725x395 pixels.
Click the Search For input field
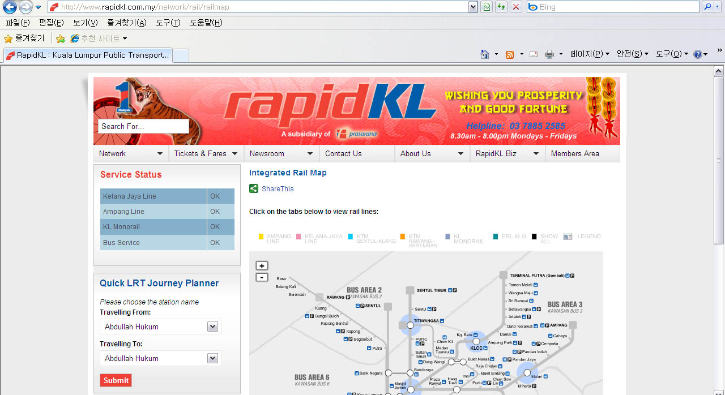(143, 126)
